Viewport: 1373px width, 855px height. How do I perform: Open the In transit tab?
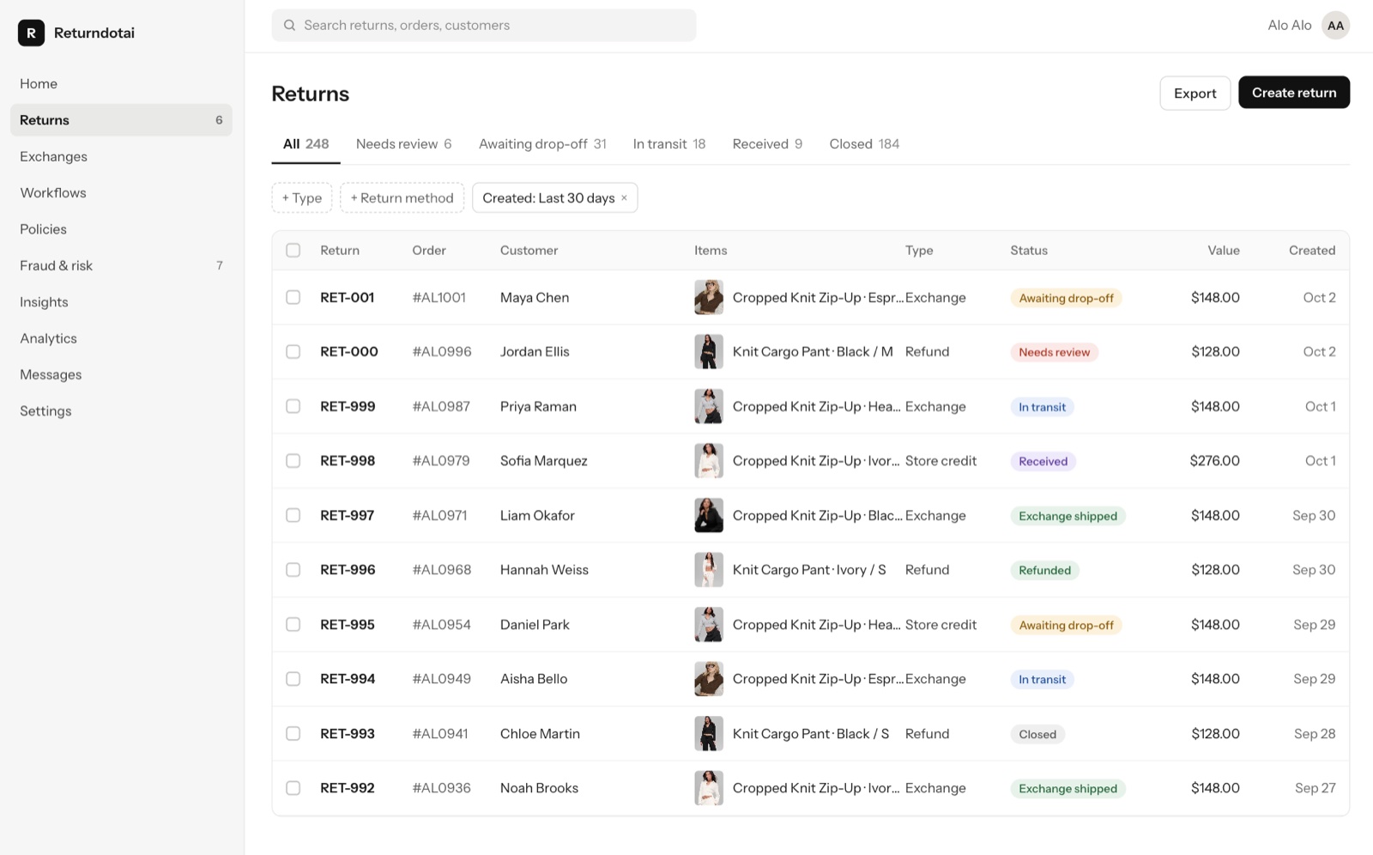(x=669, y=144)
